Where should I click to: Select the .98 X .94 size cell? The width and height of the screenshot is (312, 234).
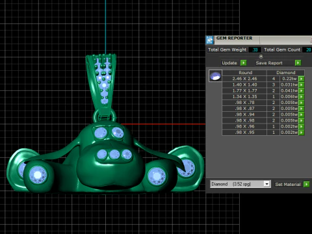point(244,114)
